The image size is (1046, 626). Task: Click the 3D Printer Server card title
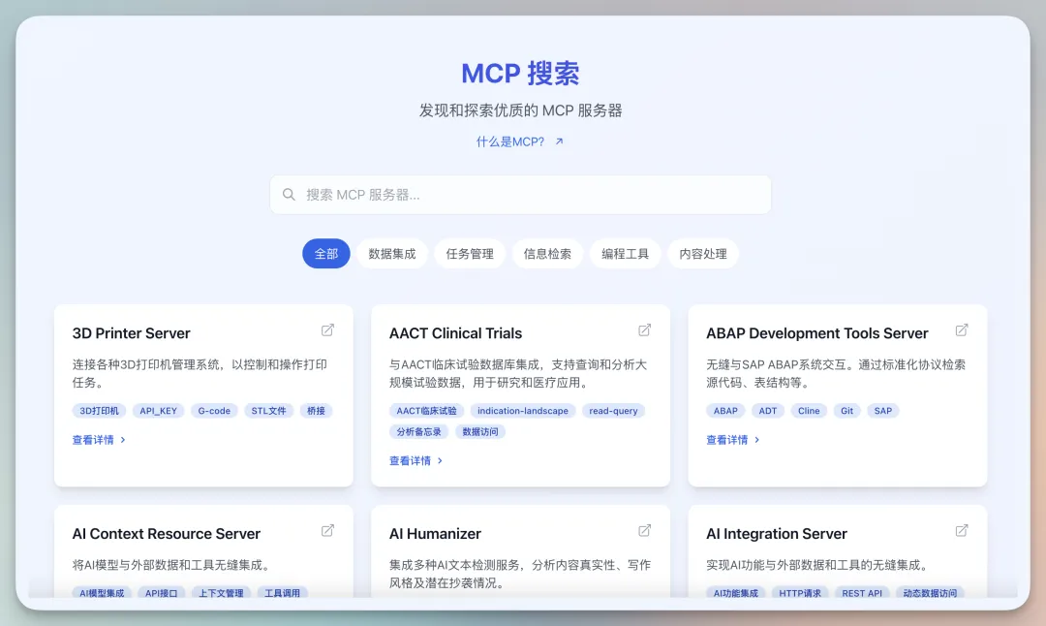[x=131, y=333]
